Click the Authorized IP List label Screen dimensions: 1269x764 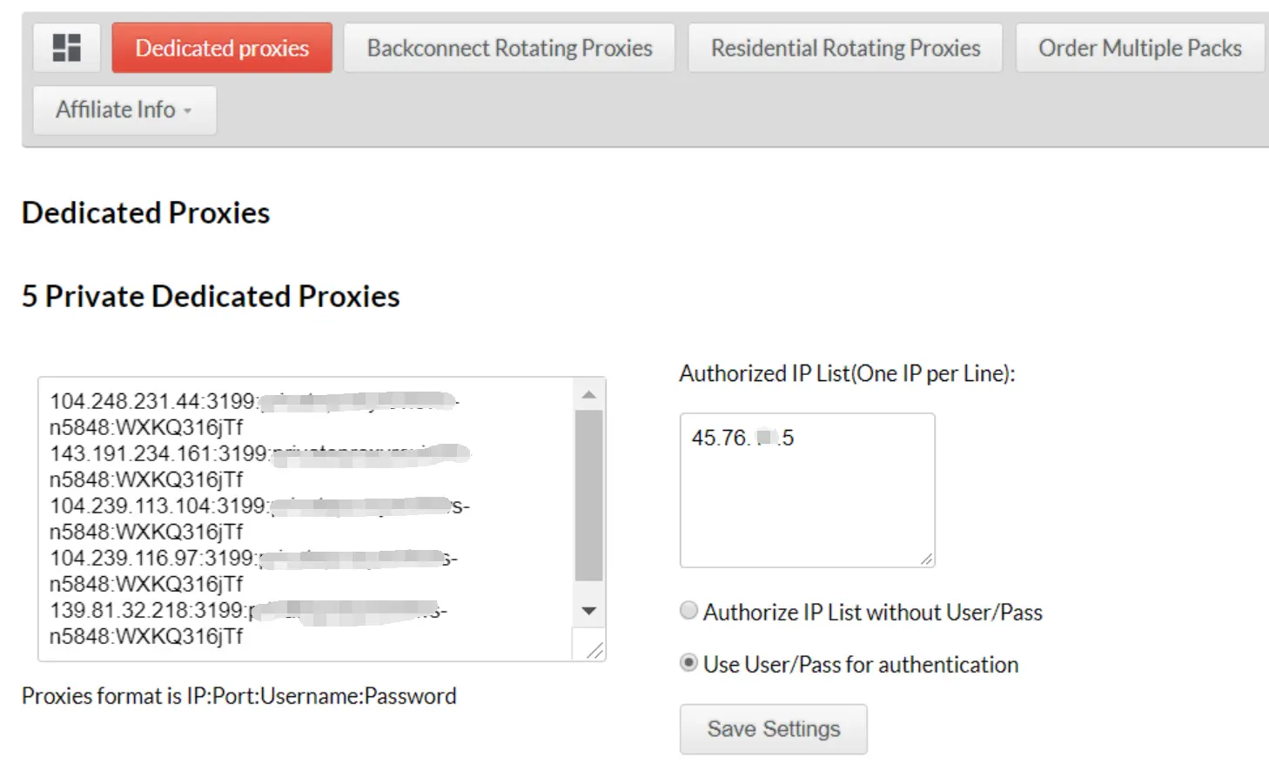point(847,373)
